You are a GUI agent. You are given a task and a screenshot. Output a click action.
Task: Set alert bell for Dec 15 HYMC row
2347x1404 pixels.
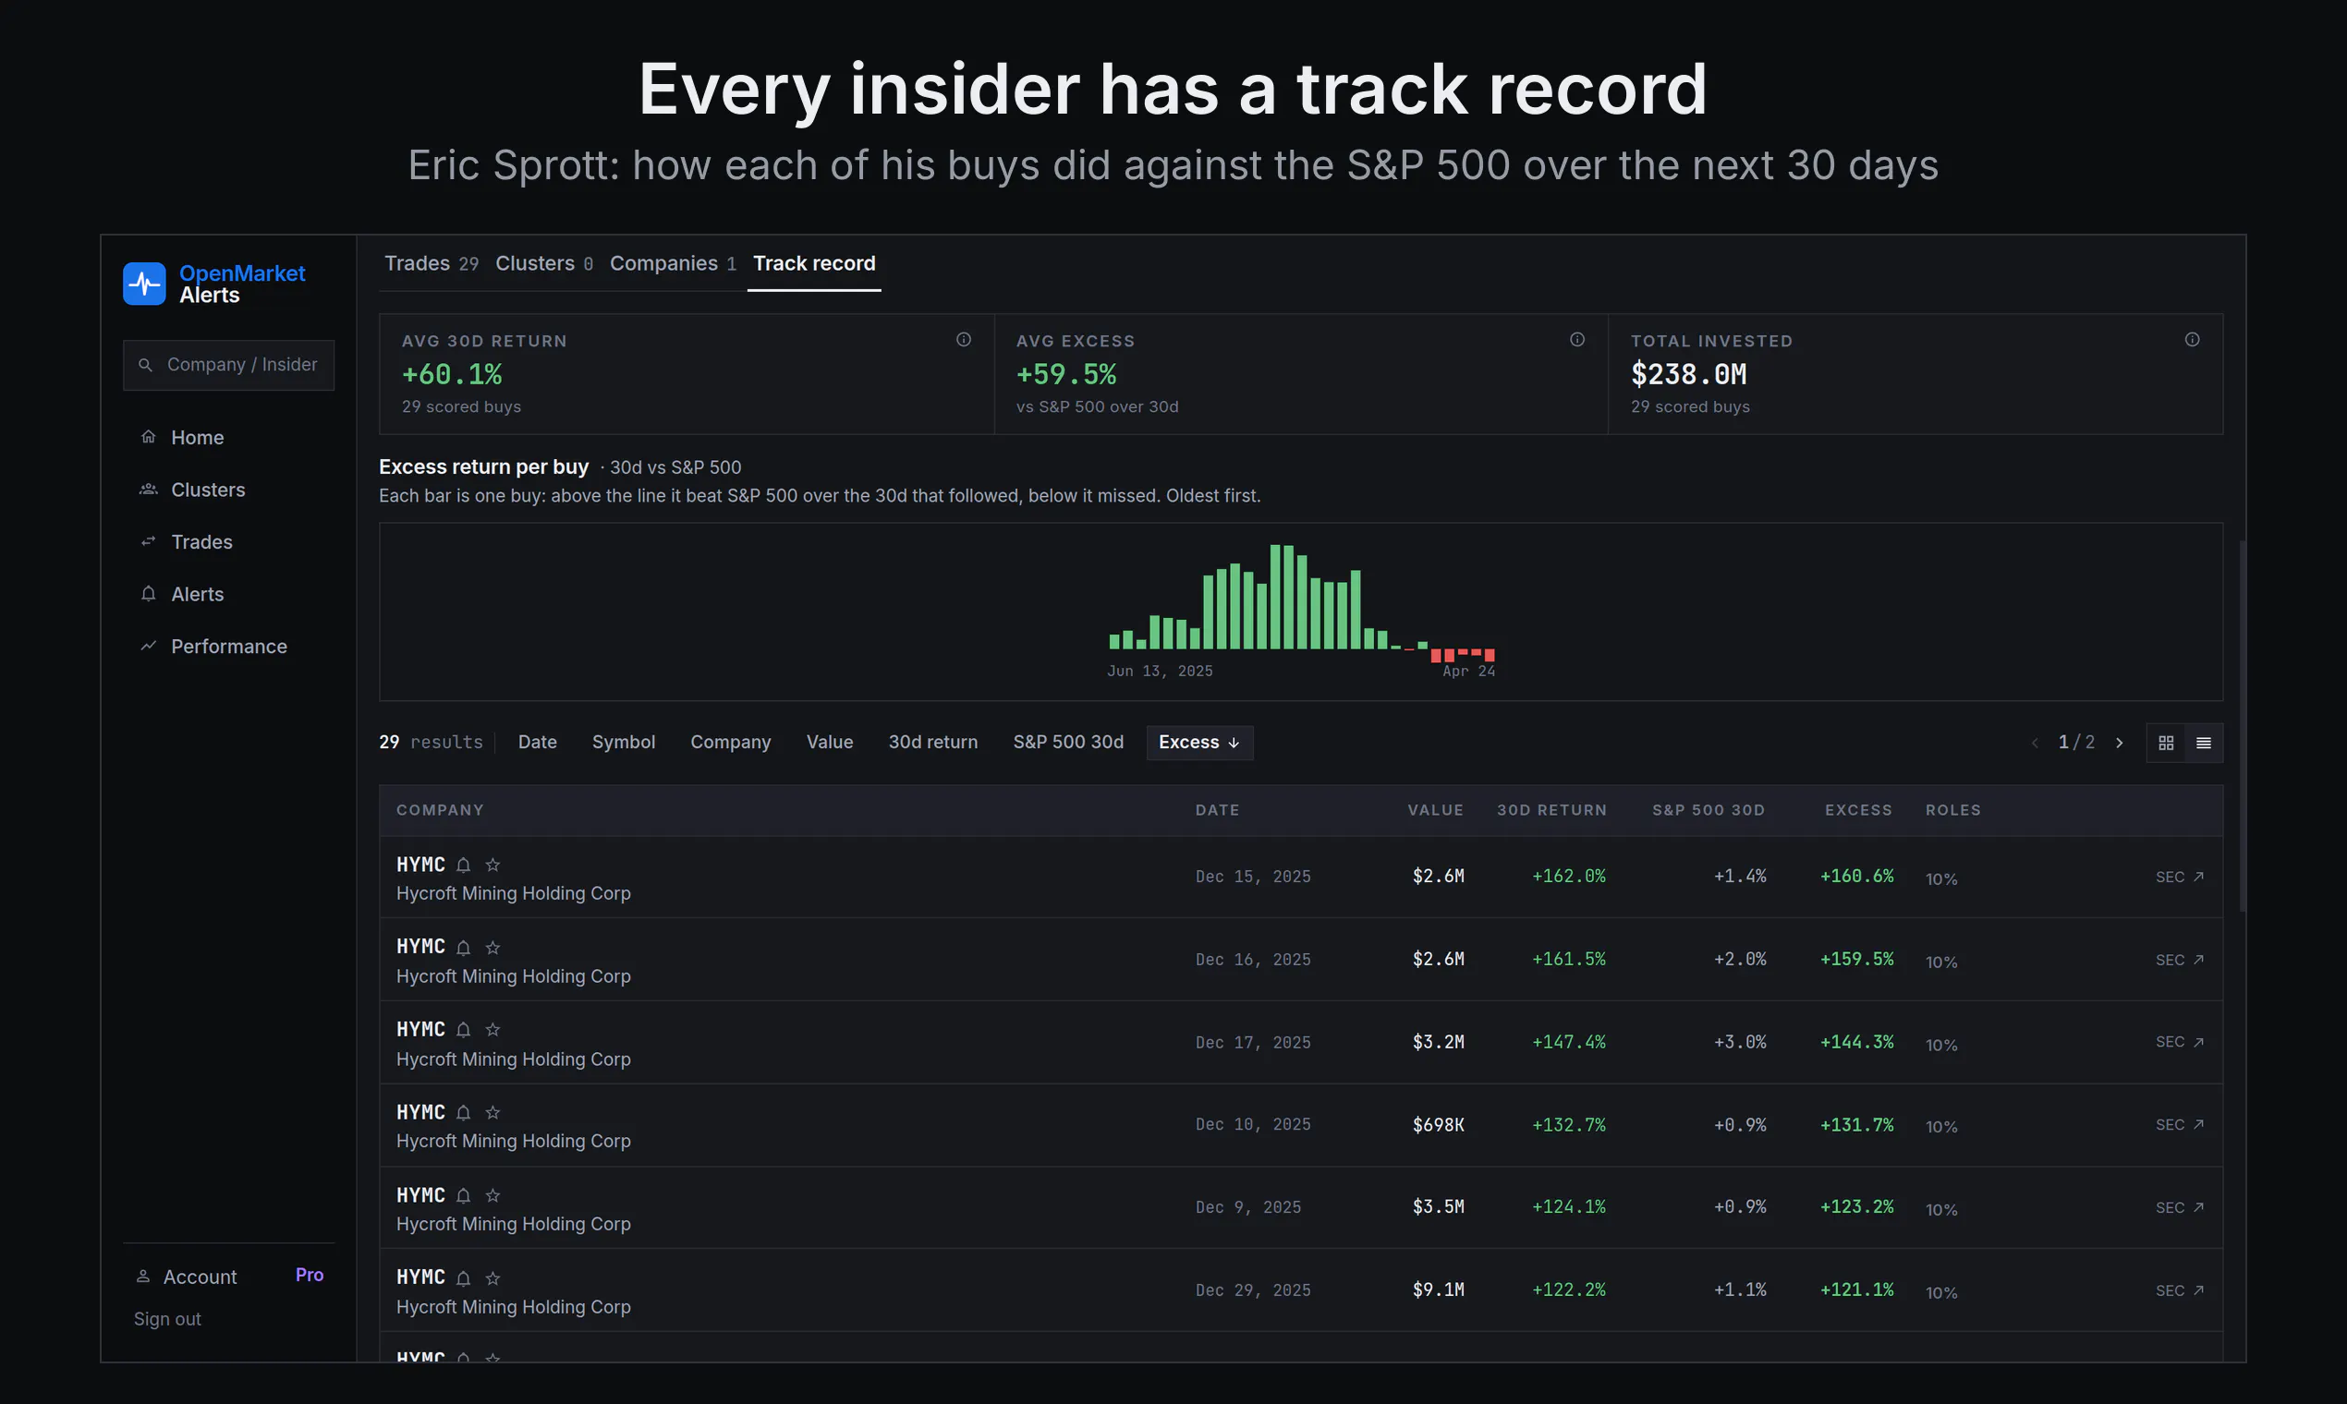pos(464,865)
